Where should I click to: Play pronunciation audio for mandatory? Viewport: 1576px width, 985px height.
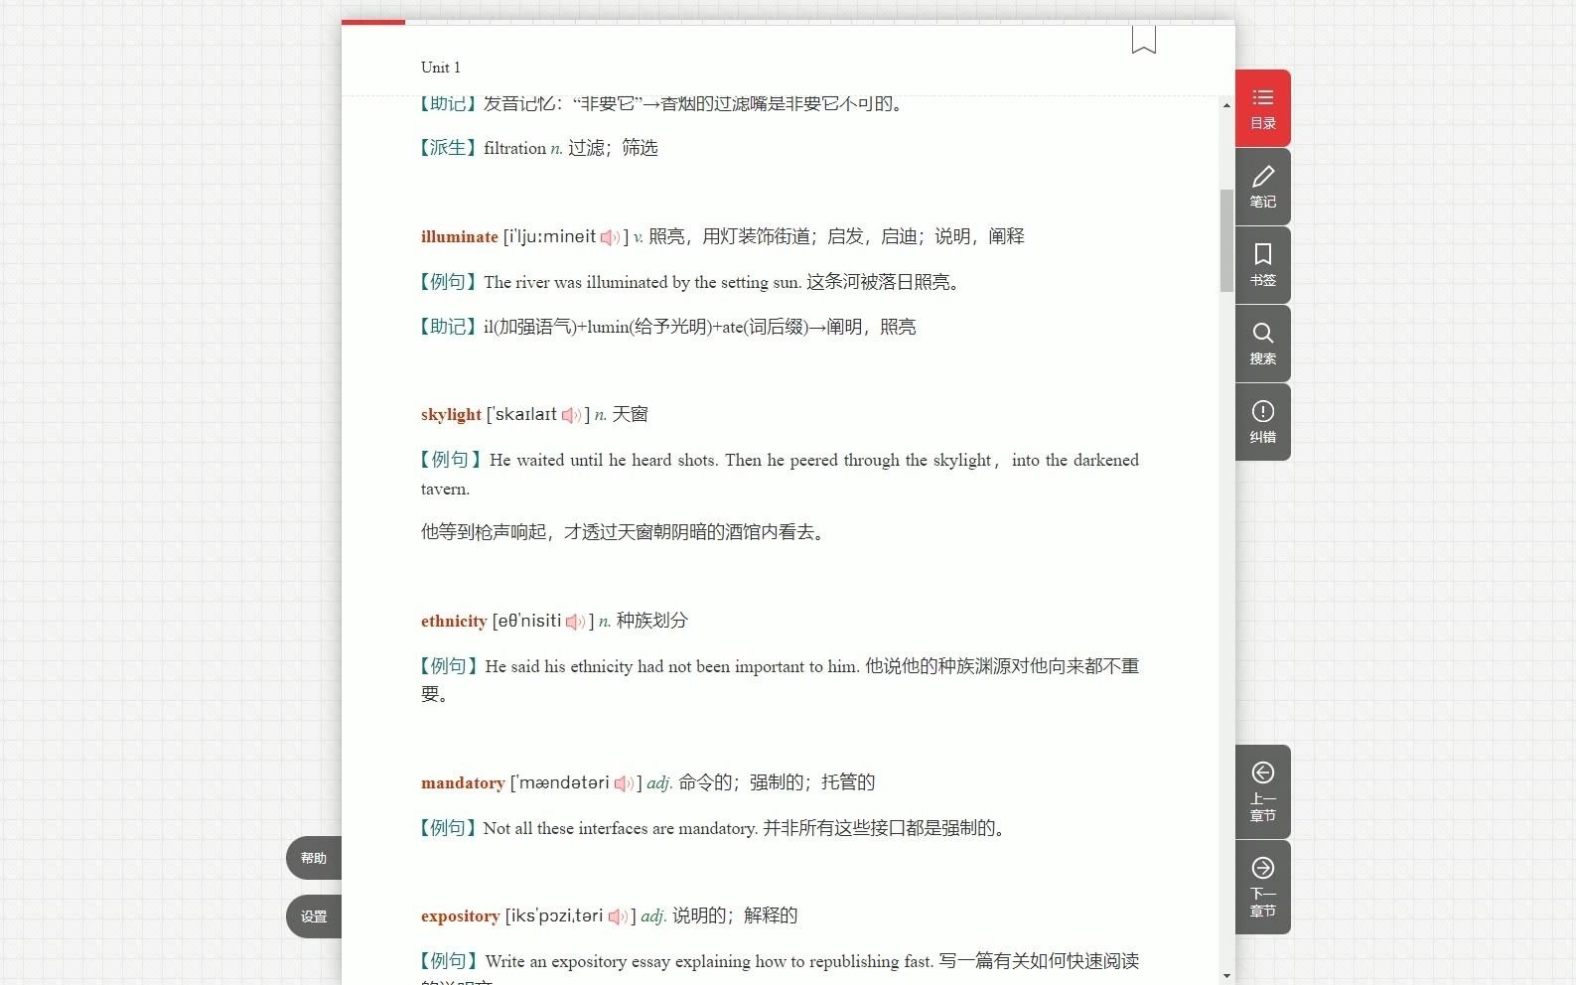pyautogui.click(x=623, y=783)
